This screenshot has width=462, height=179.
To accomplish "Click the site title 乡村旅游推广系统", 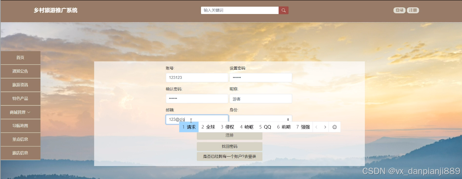I will click(x=55, y=11).
